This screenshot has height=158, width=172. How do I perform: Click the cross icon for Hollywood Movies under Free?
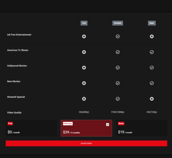coord(84,68)
